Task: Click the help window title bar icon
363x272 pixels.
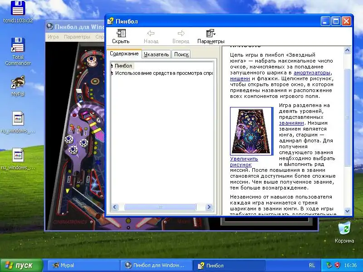Action: [110, 21]
